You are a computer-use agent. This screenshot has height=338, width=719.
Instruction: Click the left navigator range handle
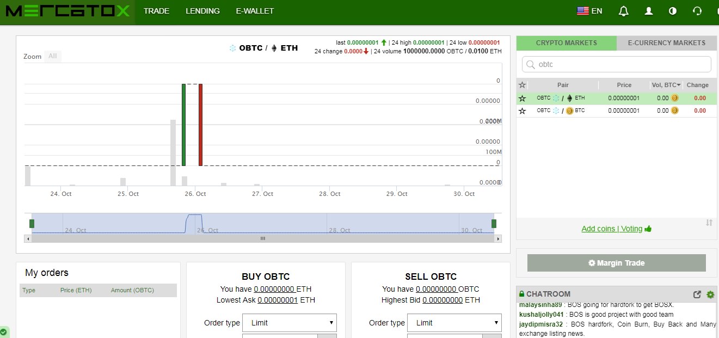pos(32,224)
